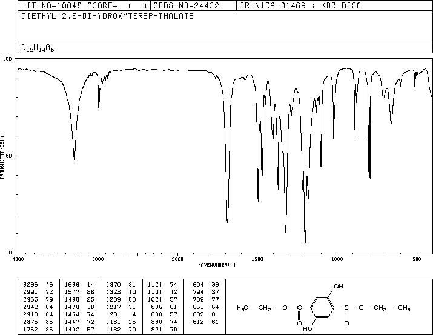433x335 pixels.
Task: Select the TRANSMITTANCE y-axis title
Action: tap(2, 156)
